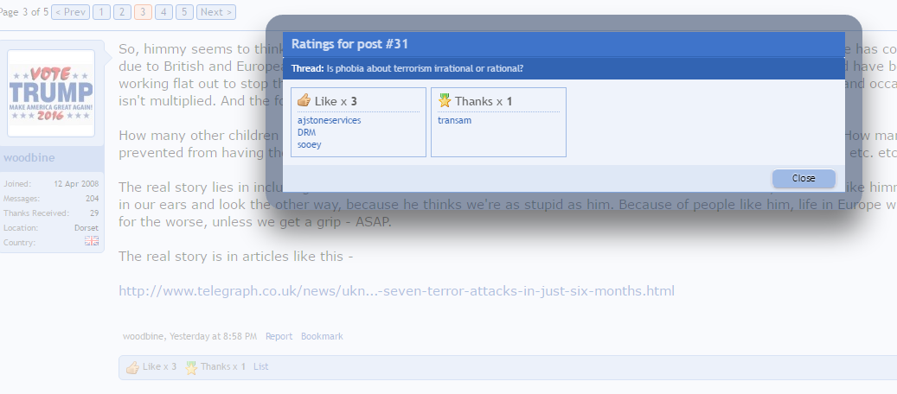
Task: Click the Thanks star icon in dialog
Action: pyautogui.click(x=445, y=100)
